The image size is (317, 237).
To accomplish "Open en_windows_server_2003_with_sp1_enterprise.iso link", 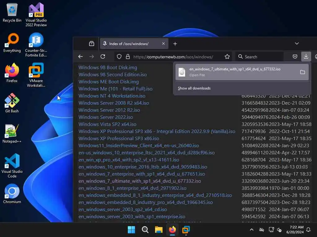I will pos(132,216).
